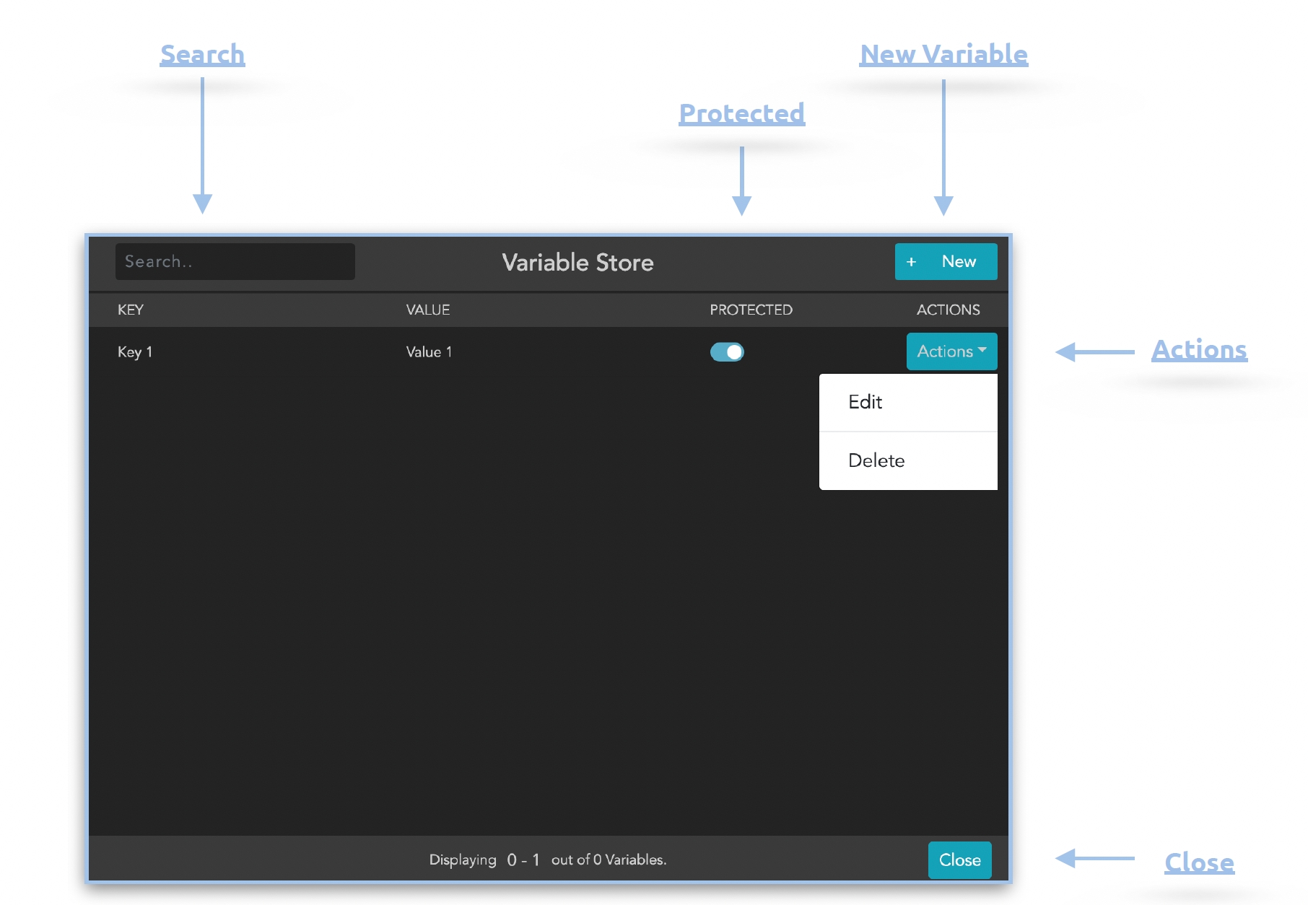Select Delete from the Actions menu
1308x905 pixels.
pyautogui.click(x=876, y=460)
